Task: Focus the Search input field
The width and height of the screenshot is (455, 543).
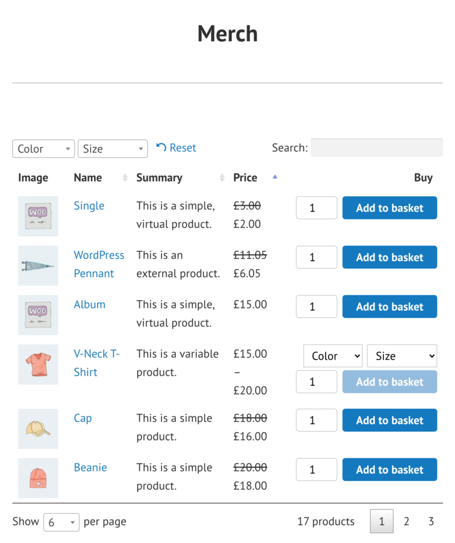Action: [376, 148]
